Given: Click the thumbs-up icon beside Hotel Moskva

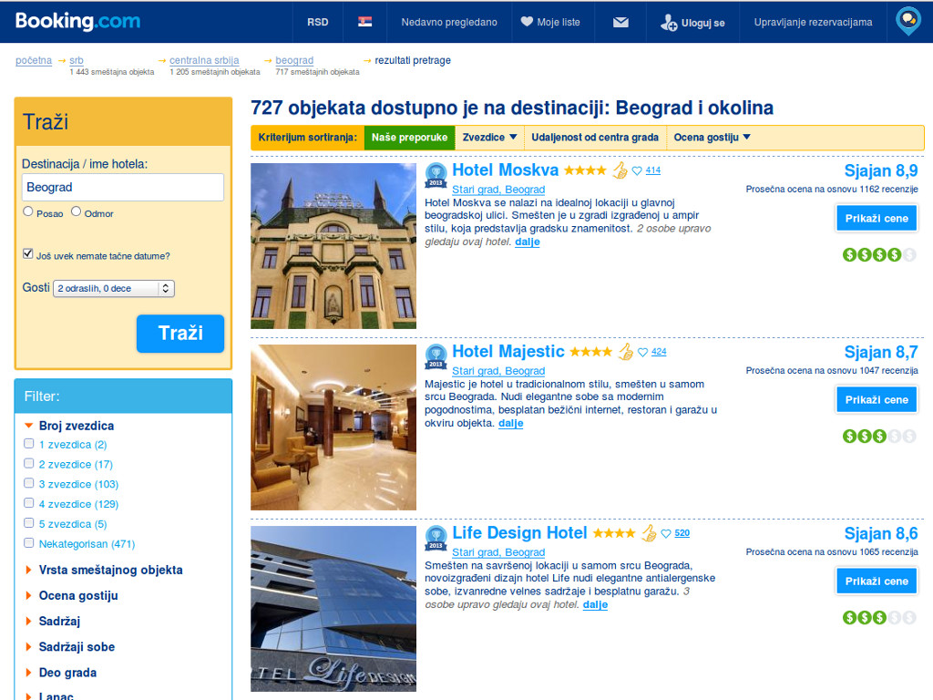Looking at the screenshot, I should point(620,170).
